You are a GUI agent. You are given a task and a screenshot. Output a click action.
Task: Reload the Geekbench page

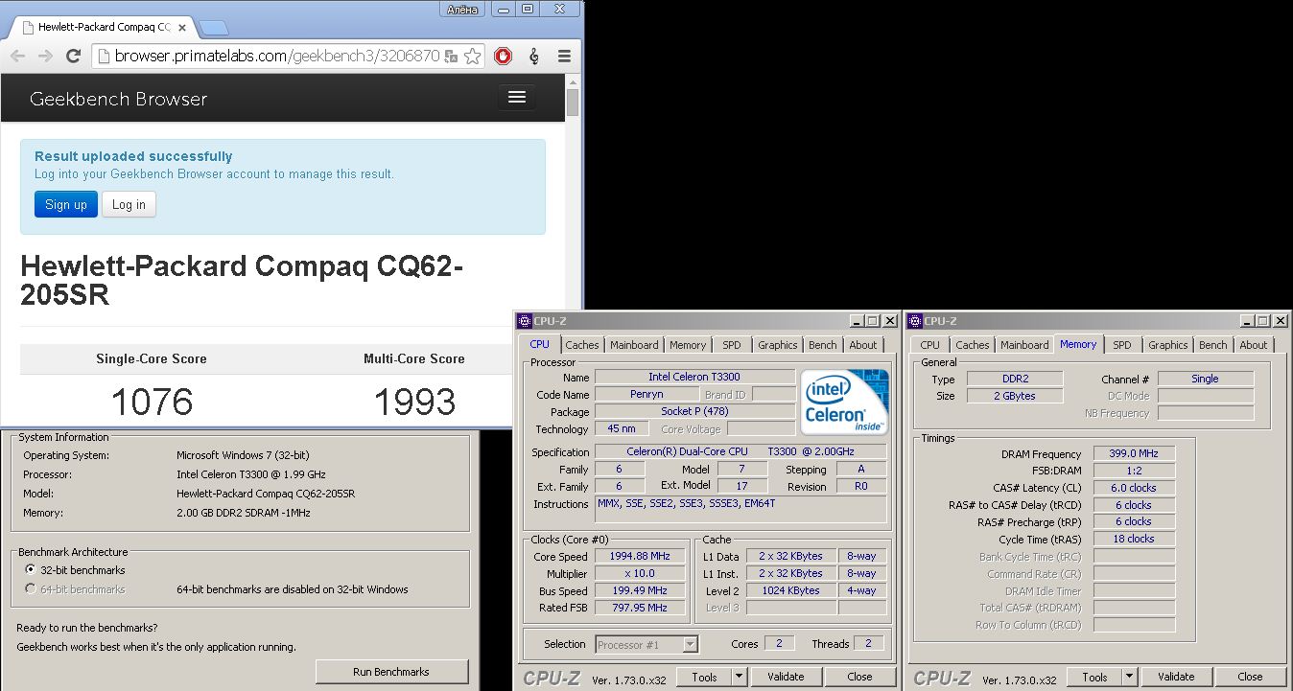(73, 57)
